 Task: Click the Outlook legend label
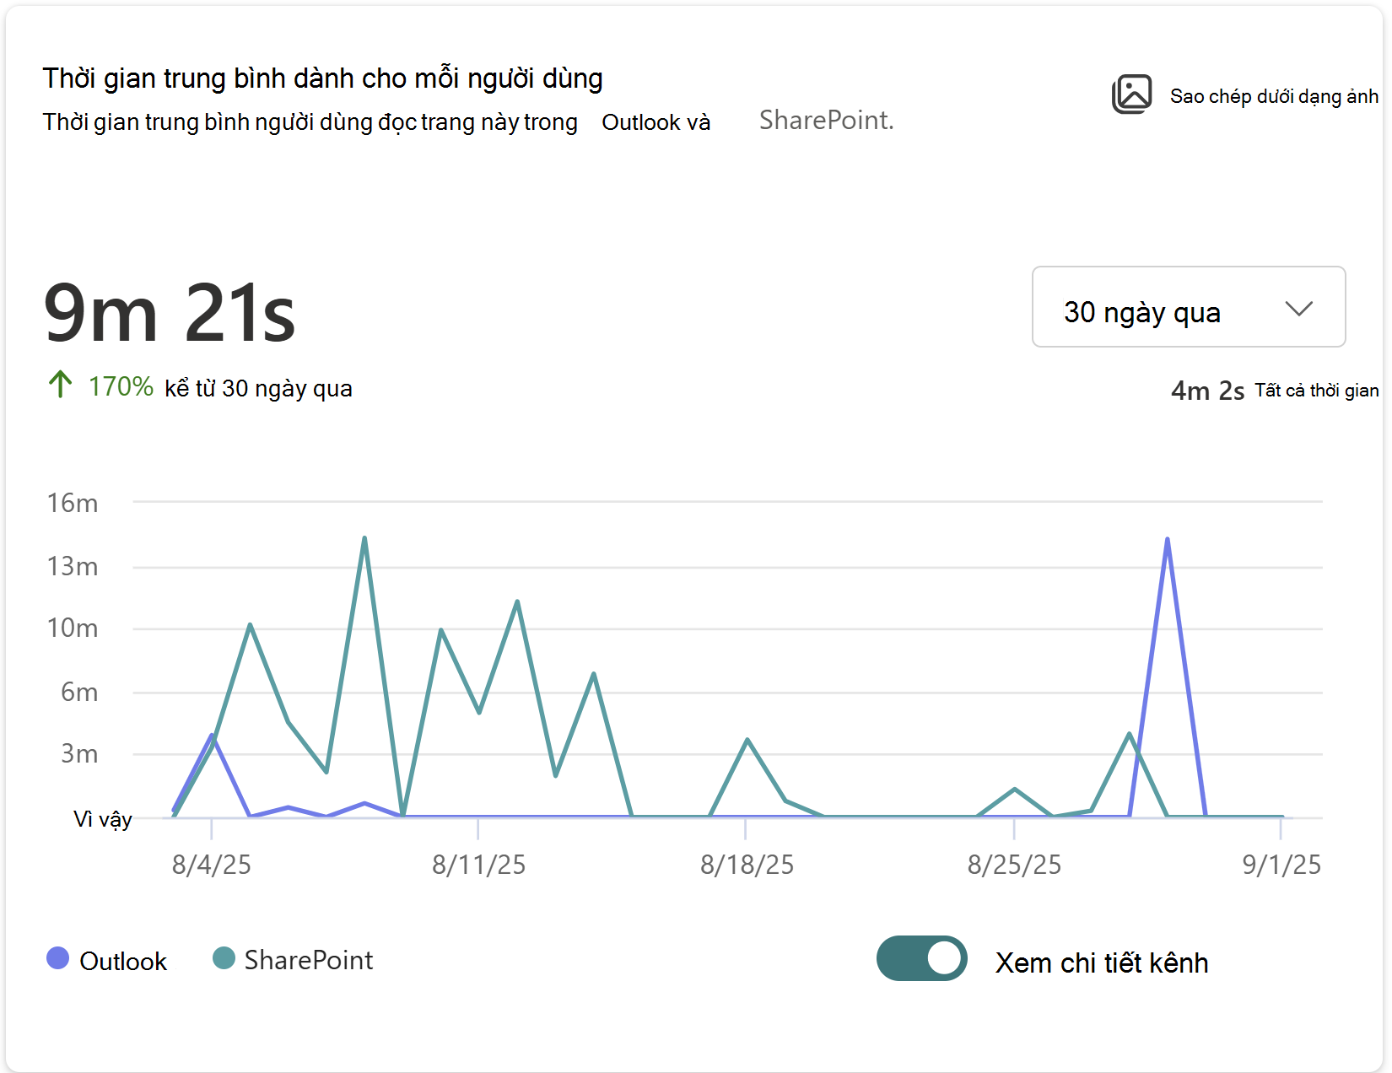point(123,961)
